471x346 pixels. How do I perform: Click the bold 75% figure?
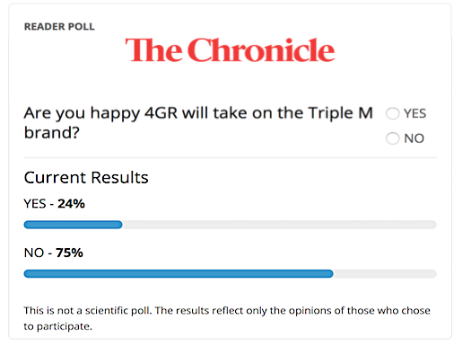(x=69, y=253)
